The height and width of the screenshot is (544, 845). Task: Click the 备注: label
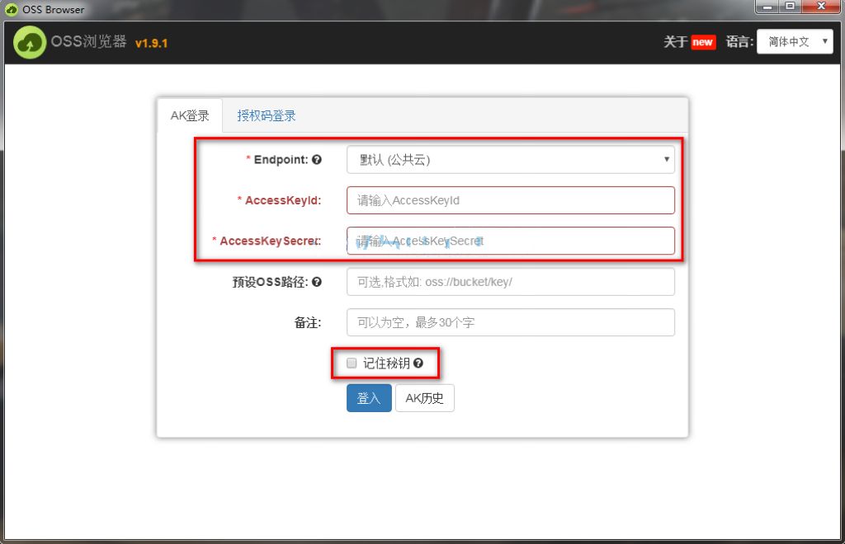308,322
